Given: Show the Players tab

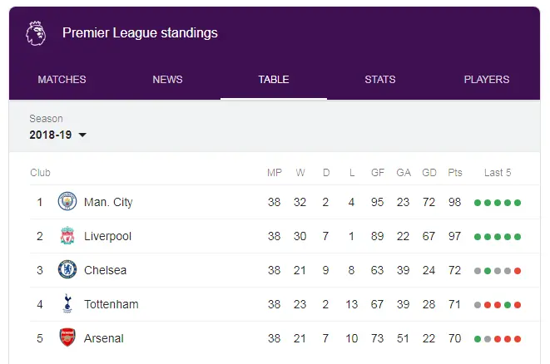Looking at the screenshot, I should click(x=486, y=80).
